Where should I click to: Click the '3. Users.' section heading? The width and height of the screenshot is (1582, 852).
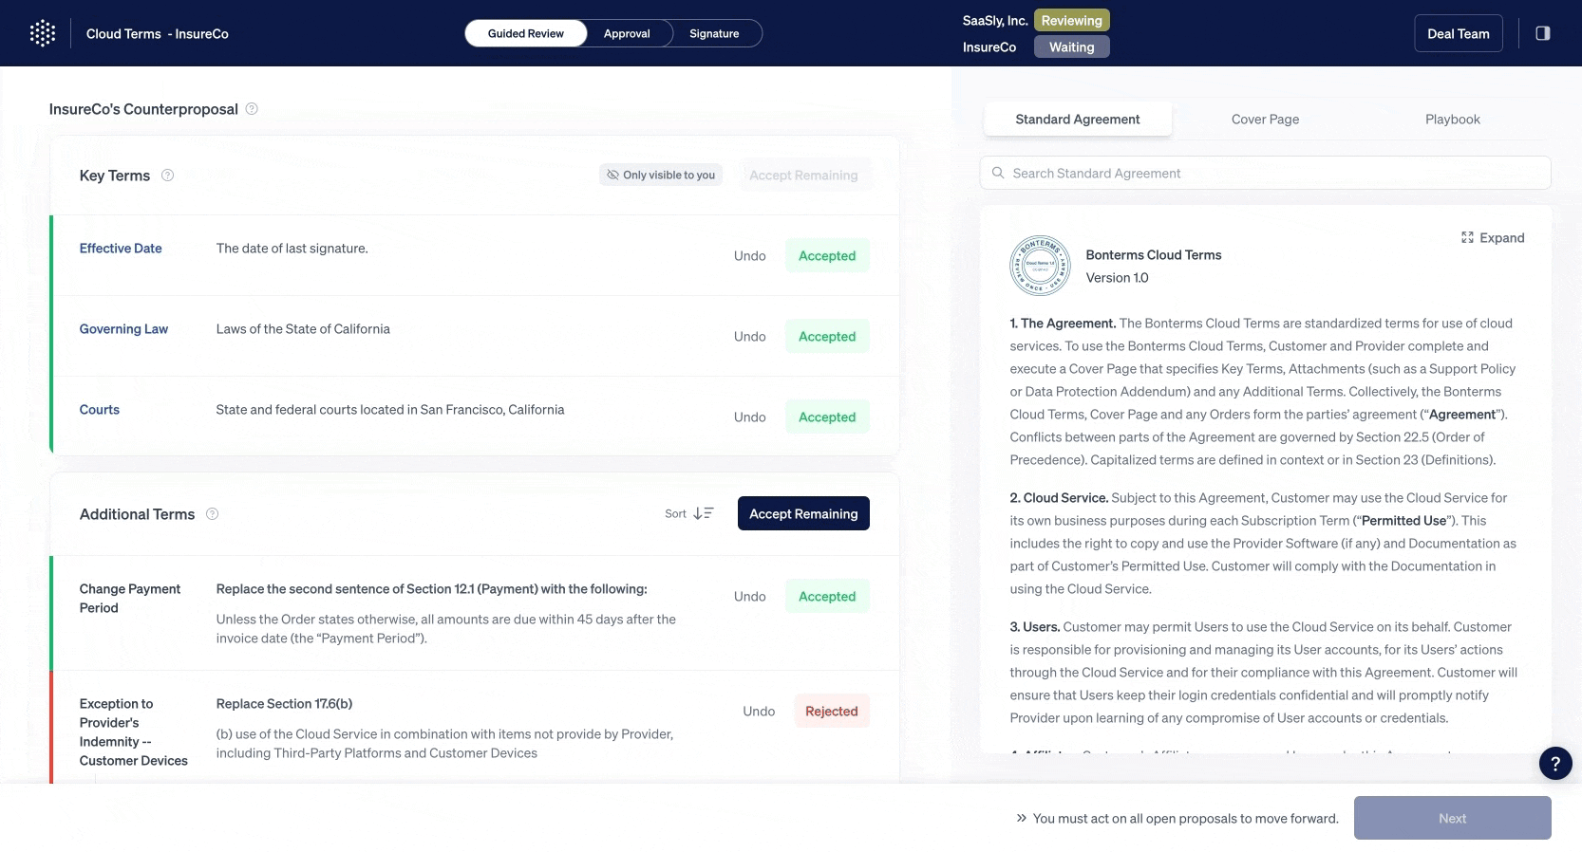1035,627
